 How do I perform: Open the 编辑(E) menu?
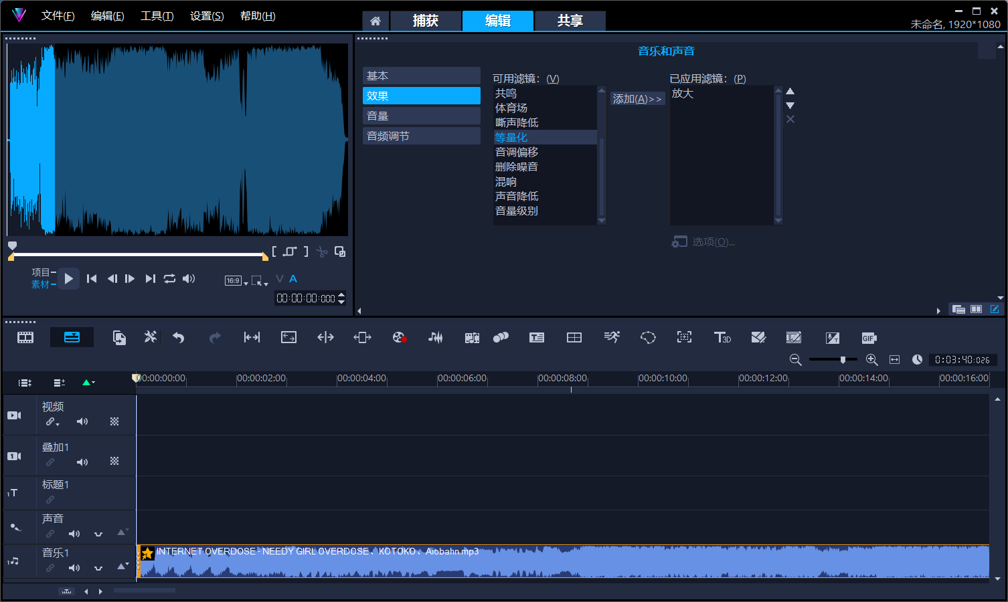(x=108, y=15)
